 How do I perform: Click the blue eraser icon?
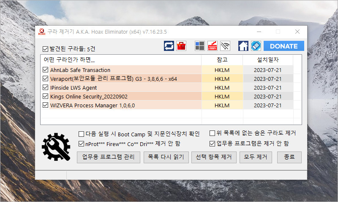point(256,46)
